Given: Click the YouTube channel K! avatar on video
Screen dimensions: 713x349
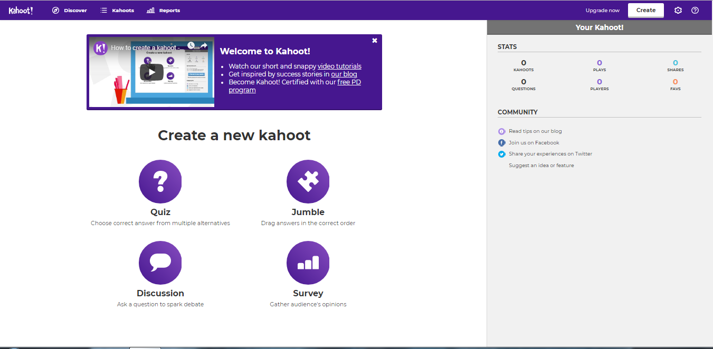Looking at the screenshot, I should (x=101, y=48).
